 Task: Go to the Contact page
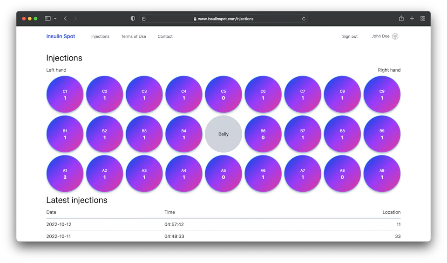165,36
